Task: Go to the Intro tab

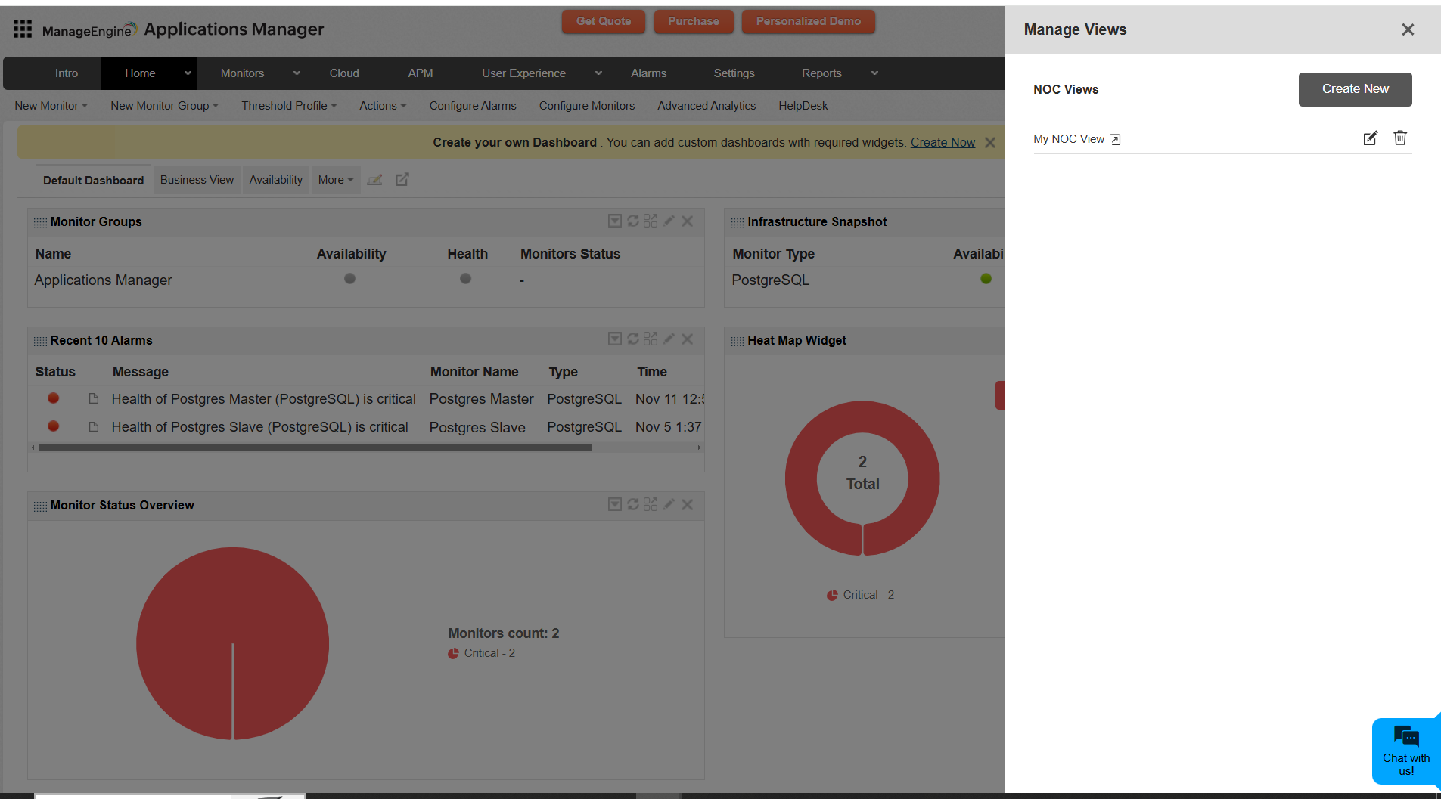Action: [67, 73]
